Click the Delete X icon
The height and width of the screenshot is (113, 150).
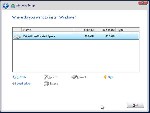[46, 77]
